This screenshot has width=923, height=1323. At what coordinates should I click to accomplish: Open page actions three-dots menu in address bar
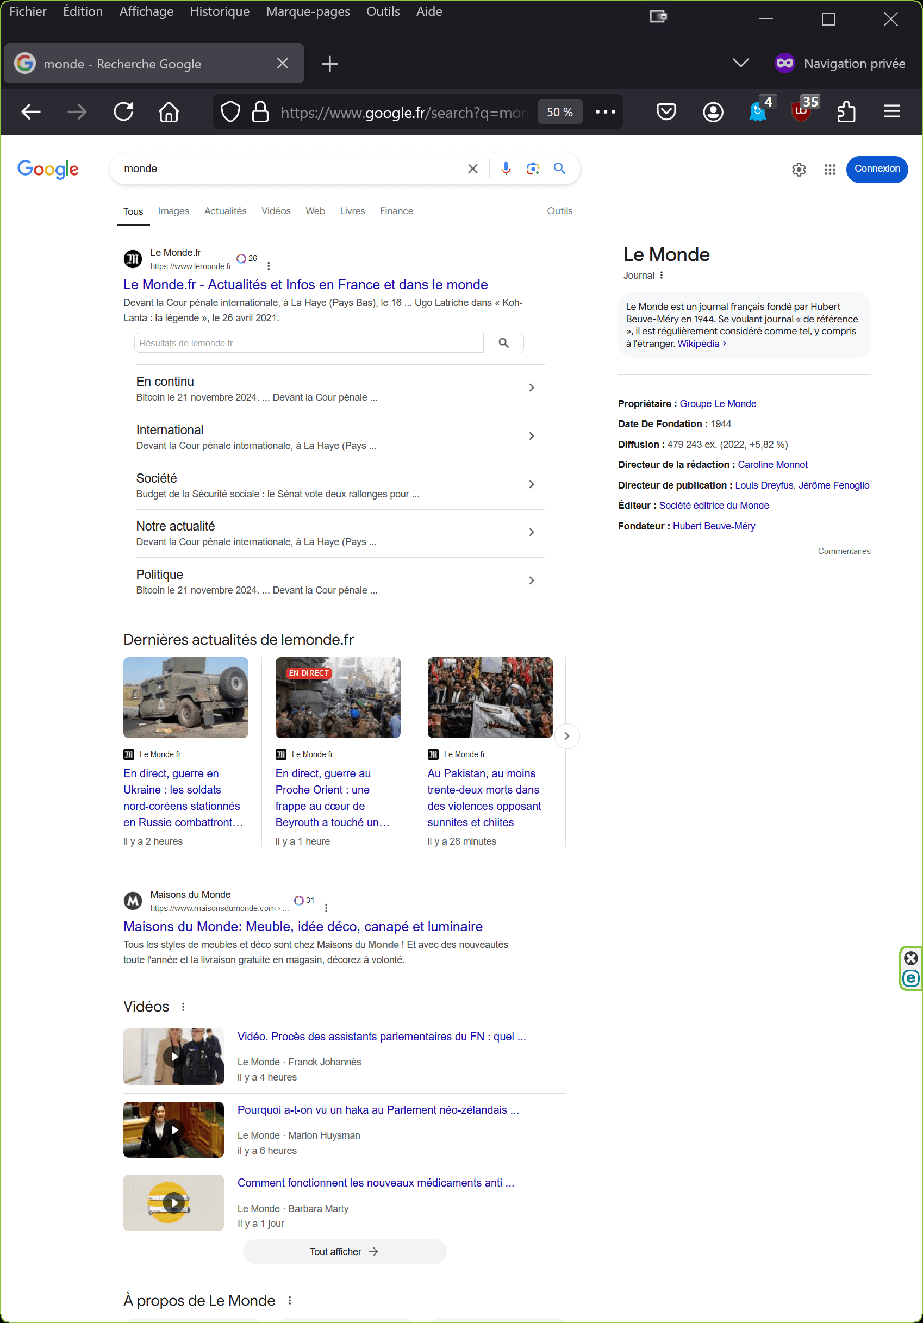(605, 112)
